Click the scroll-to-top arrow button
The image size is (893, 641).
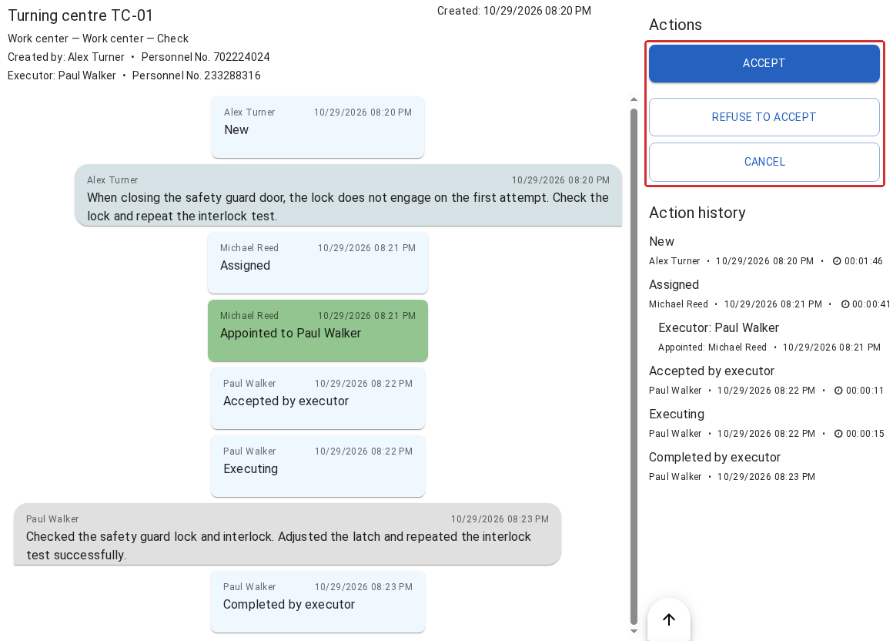(669, 619)
